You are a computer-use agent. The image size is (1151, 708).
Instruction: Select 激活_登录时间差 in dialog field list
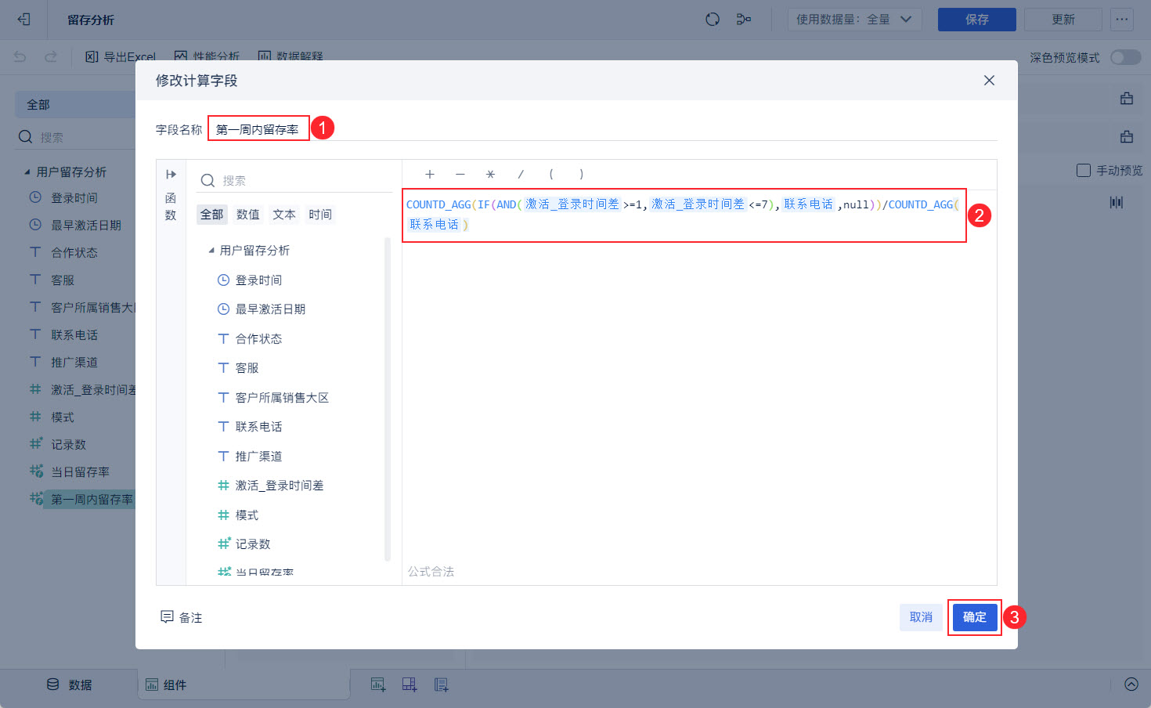coord(279,486)
